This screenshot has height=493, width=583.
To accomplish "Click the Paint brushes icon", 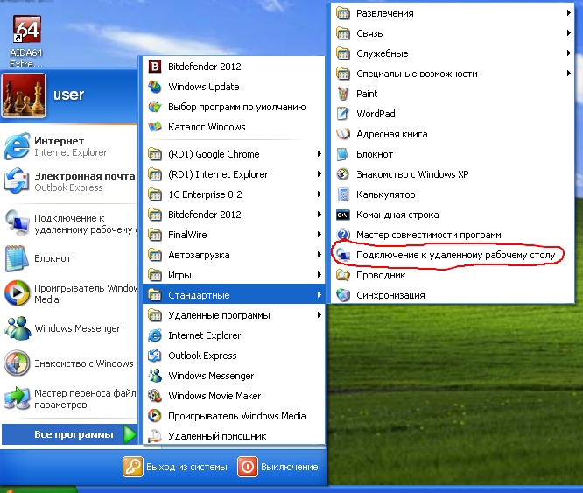I will tap(343, 94).
